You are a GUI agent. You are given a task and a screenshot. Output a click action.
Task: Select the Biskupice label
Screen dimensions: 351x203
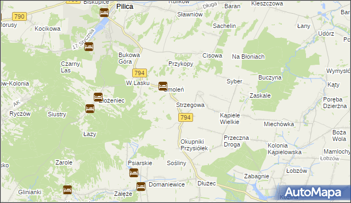97,2
